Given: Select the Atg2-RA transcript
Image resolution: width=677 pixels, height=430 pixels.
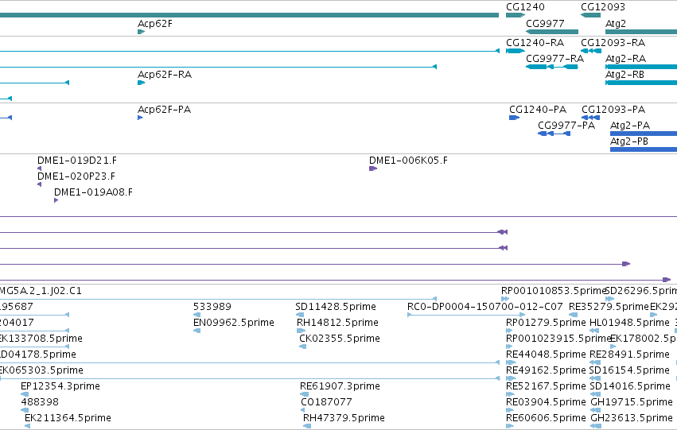Looking at the screenshot, I should [641, 67].
